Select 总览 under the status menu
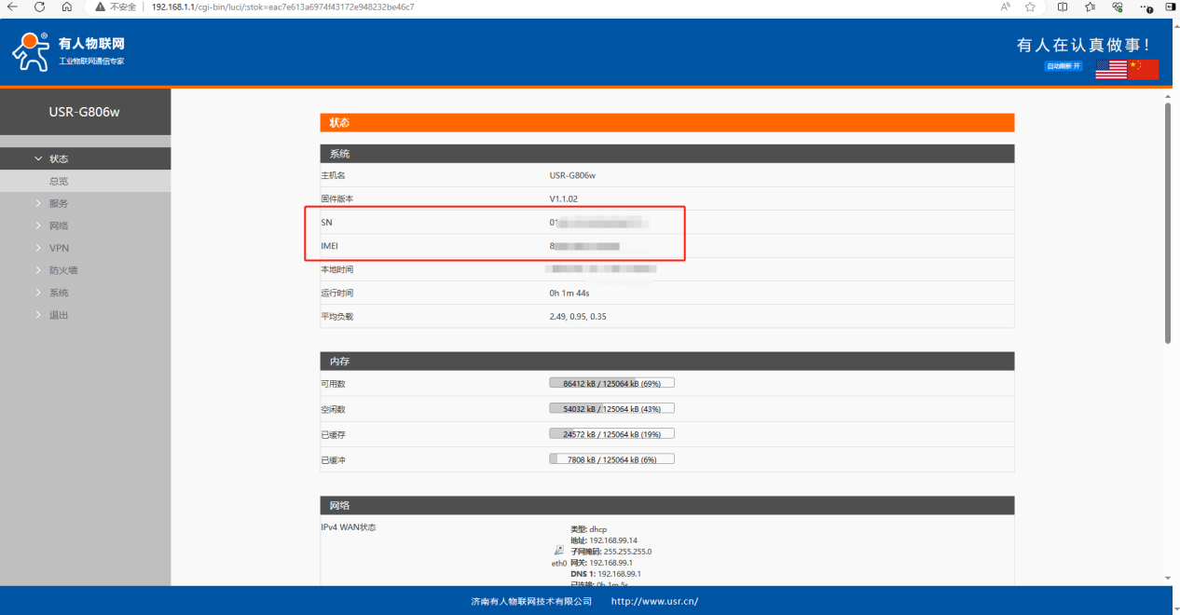Viewport: 1180px width, 615px height. (59, 182)
